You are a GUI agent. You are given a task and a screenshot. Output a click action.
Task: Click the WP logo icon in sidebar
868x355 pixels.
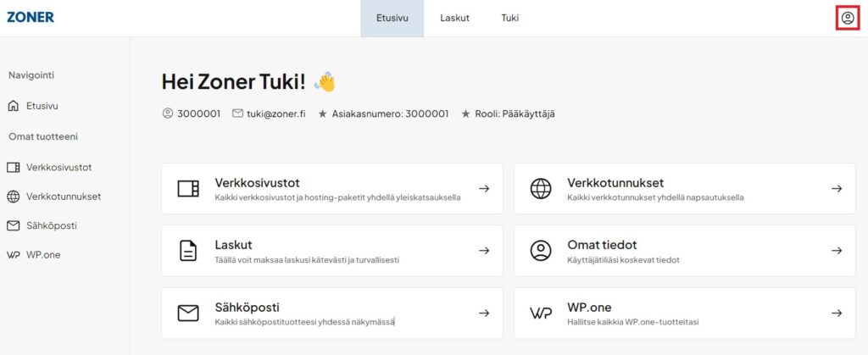coord(13,255)
